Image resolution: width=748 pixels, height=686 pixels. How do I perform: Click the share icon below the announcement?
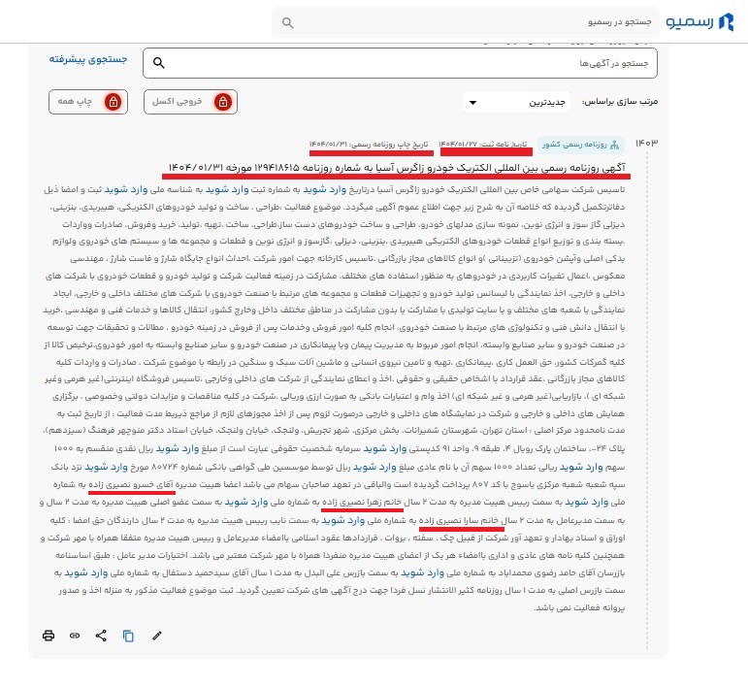pyautogui.click(x=101, y=636)
